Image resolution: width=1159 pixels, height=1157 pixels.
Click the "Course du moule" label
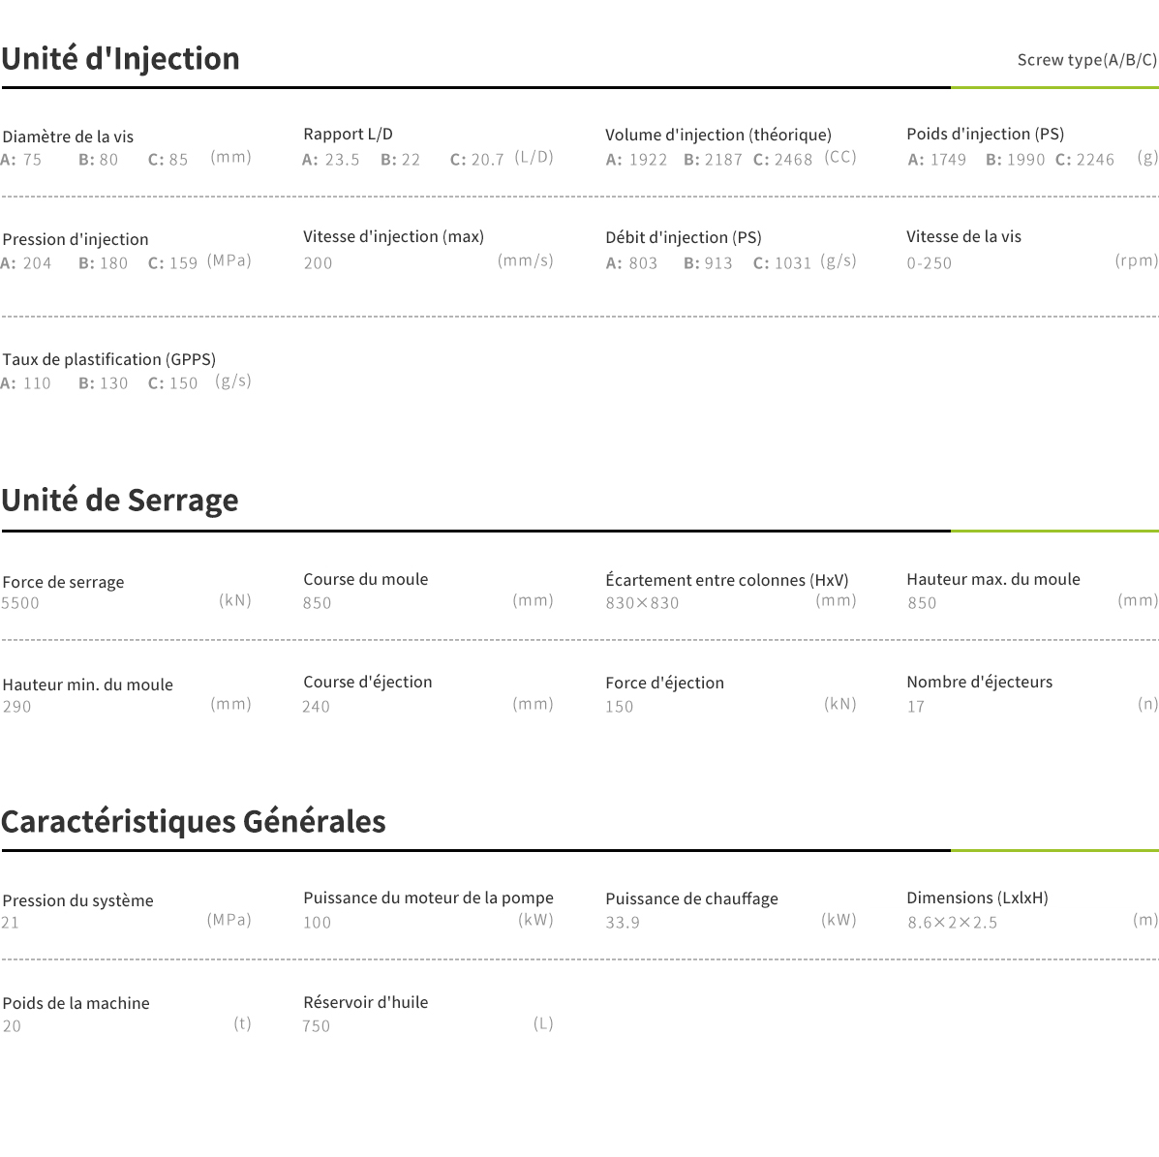click(x=365, y=579)
